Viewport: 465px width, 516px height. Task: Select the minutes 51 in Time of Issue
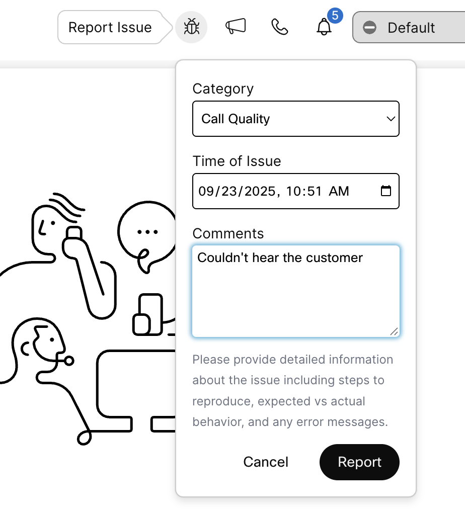coord(314,191)
